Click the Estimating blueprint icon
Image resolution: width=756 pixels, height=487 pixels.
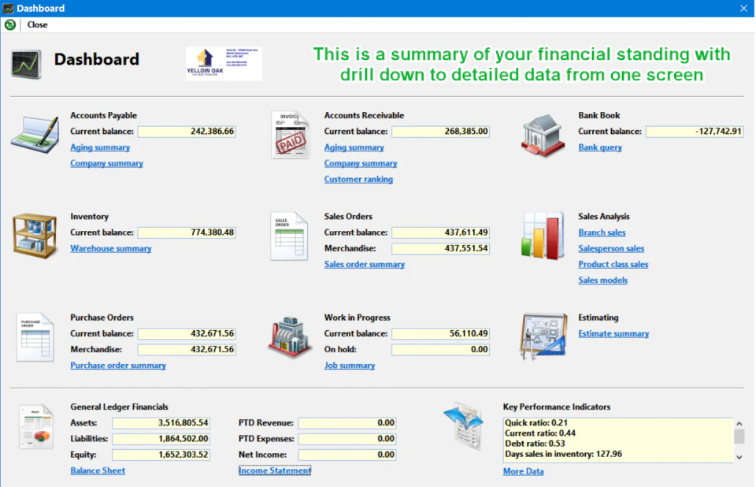tap(543, 336)
